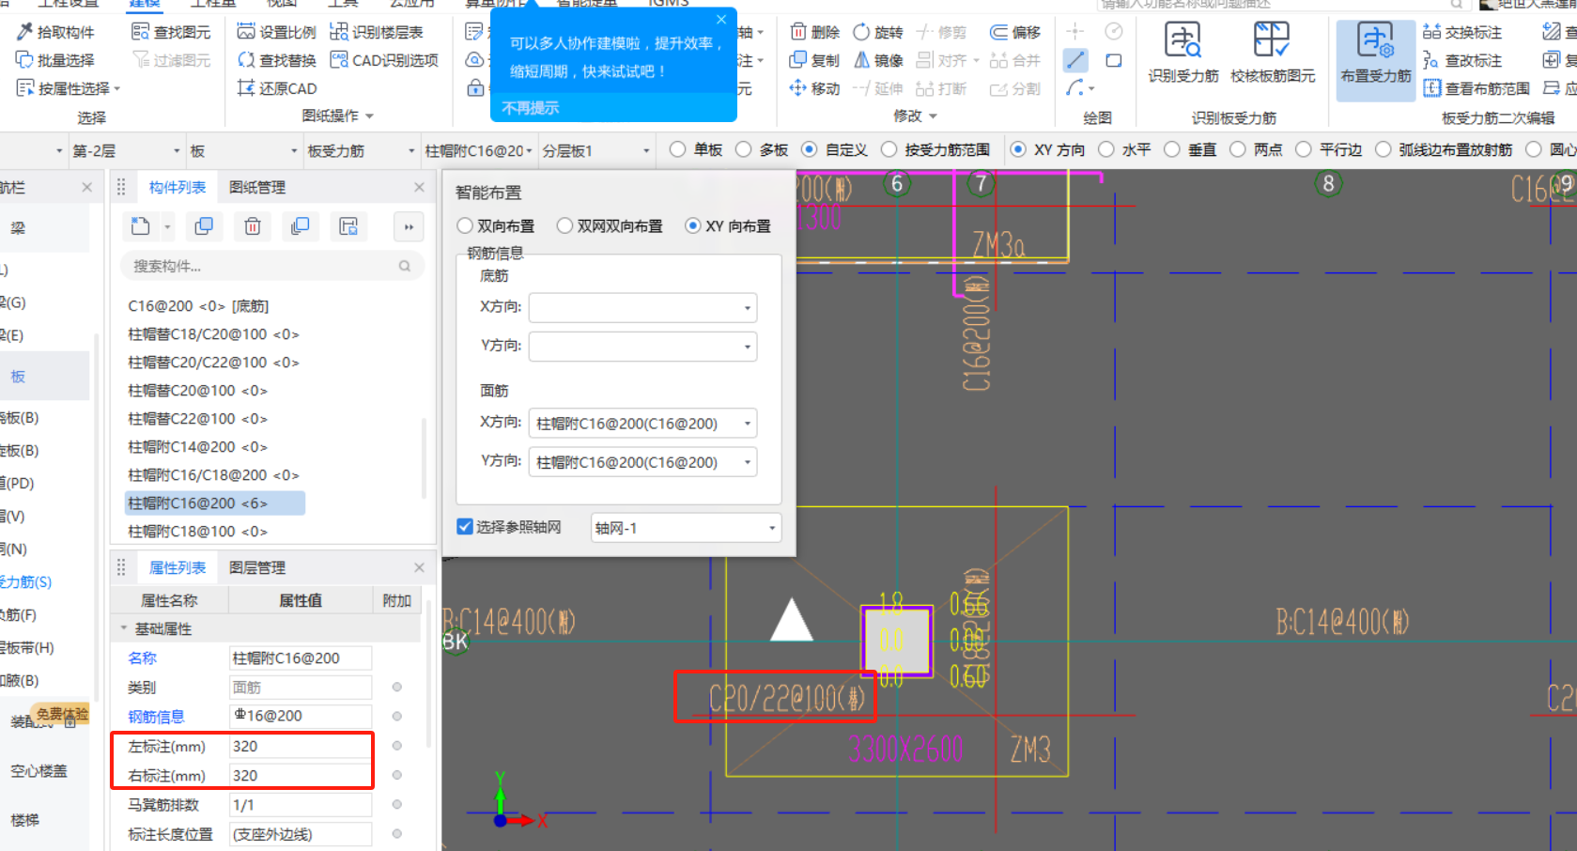Click the 识别楼层表 recognize floor table tool
The width and height of the screenshot is (1577, 851).
[x=377, y=32]
